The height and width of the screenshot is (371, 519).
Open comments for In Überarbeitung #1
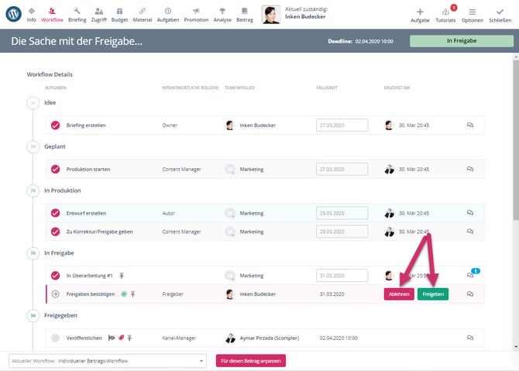coord(470,275)
